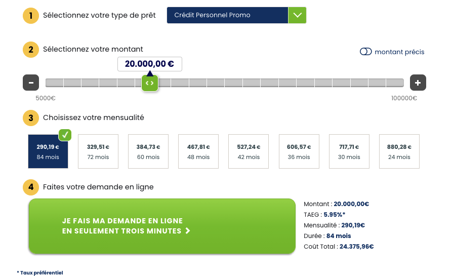Click the green checkmark on selected monthly payment
The image size is (453, 276).
coord(65,135)
